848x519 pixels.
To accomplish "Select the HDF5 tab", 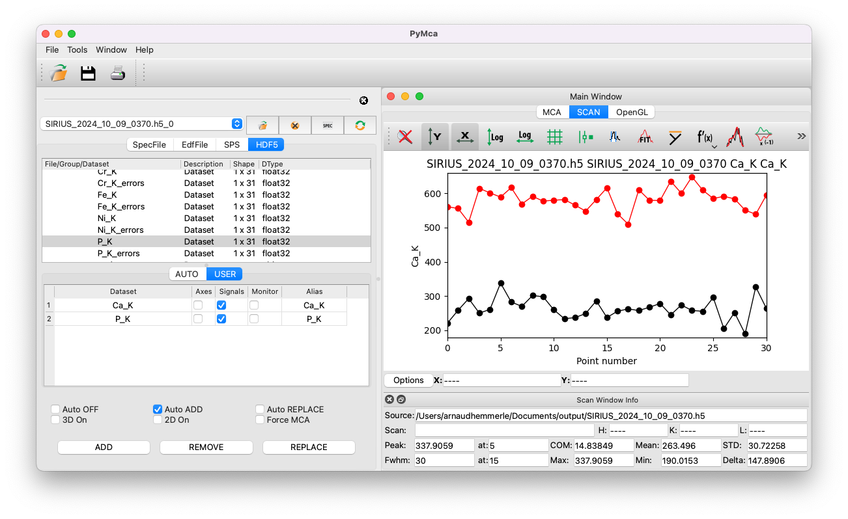I will [x=266, y=144].
